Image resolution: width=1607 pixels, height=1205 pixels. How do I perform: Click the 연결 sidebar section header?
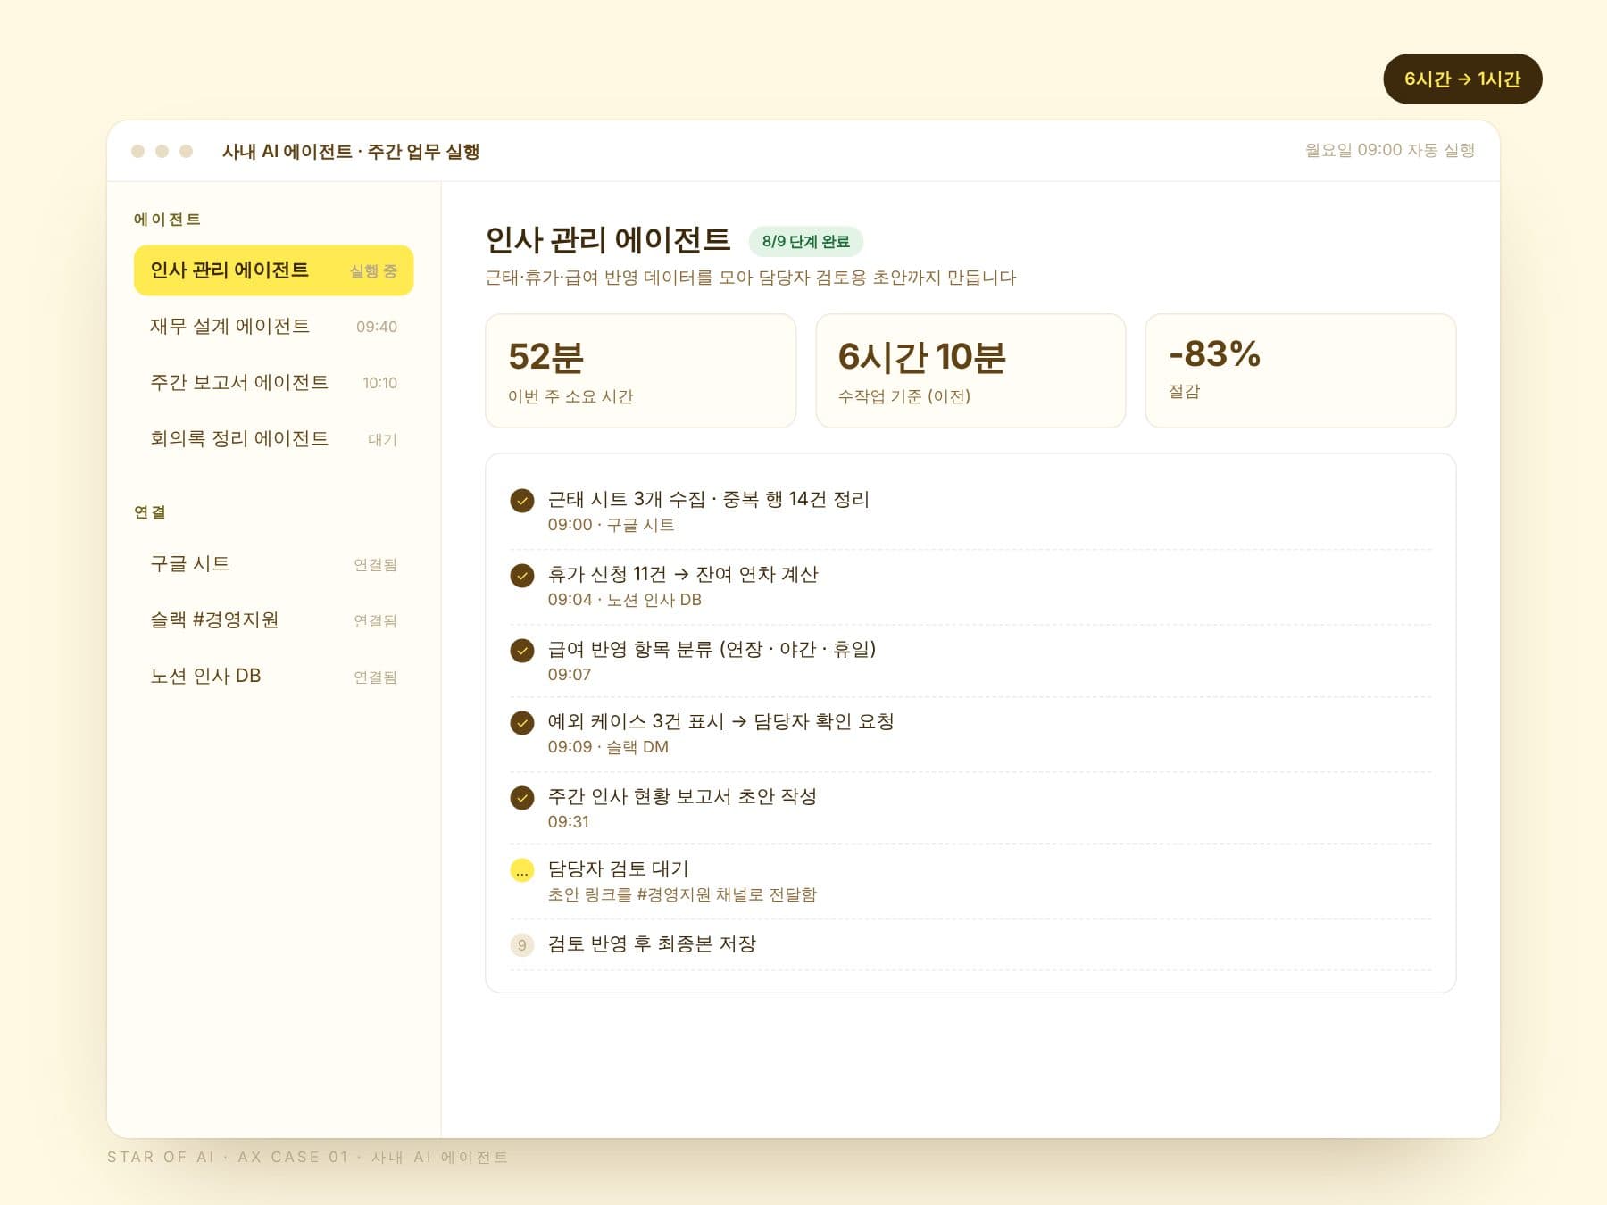150,512
